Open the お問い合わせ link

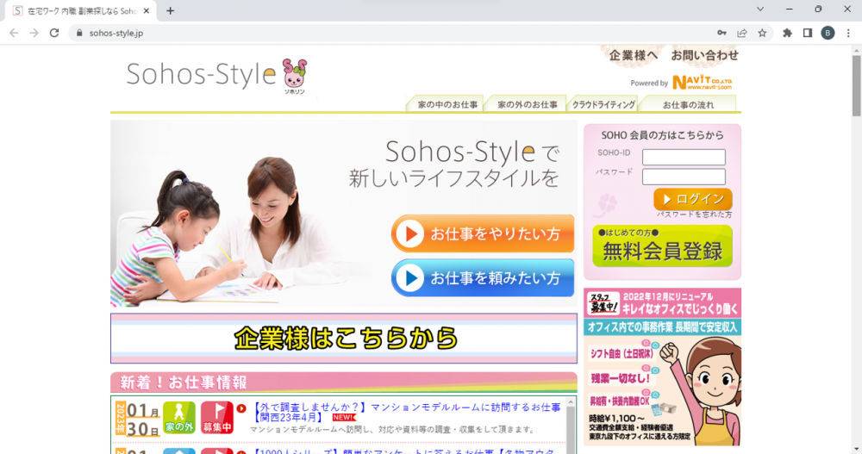pos(704,55)
